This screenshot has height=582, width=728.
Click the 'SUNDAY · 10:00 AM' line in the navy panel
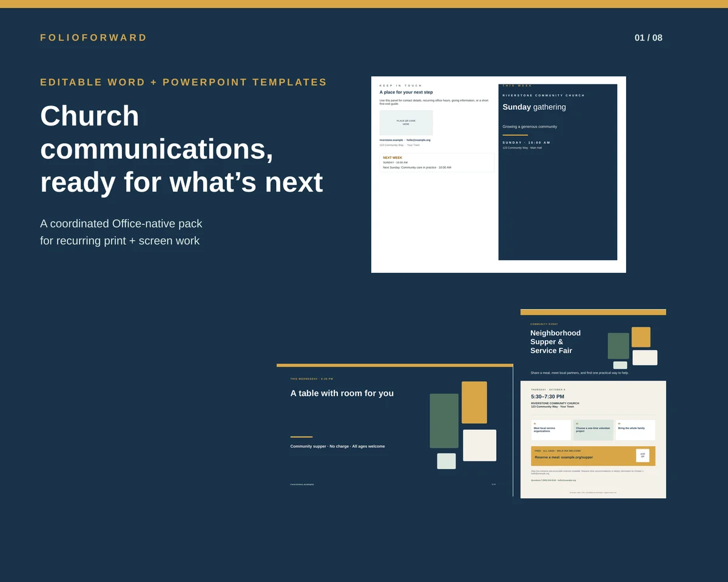(526, 142)
